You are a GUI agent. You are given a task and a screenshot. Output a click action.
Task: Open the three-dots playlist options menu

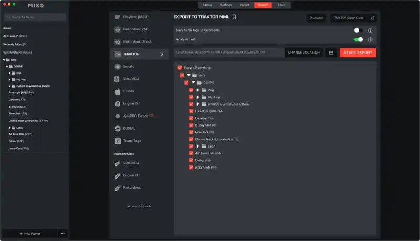pos(62,234)
